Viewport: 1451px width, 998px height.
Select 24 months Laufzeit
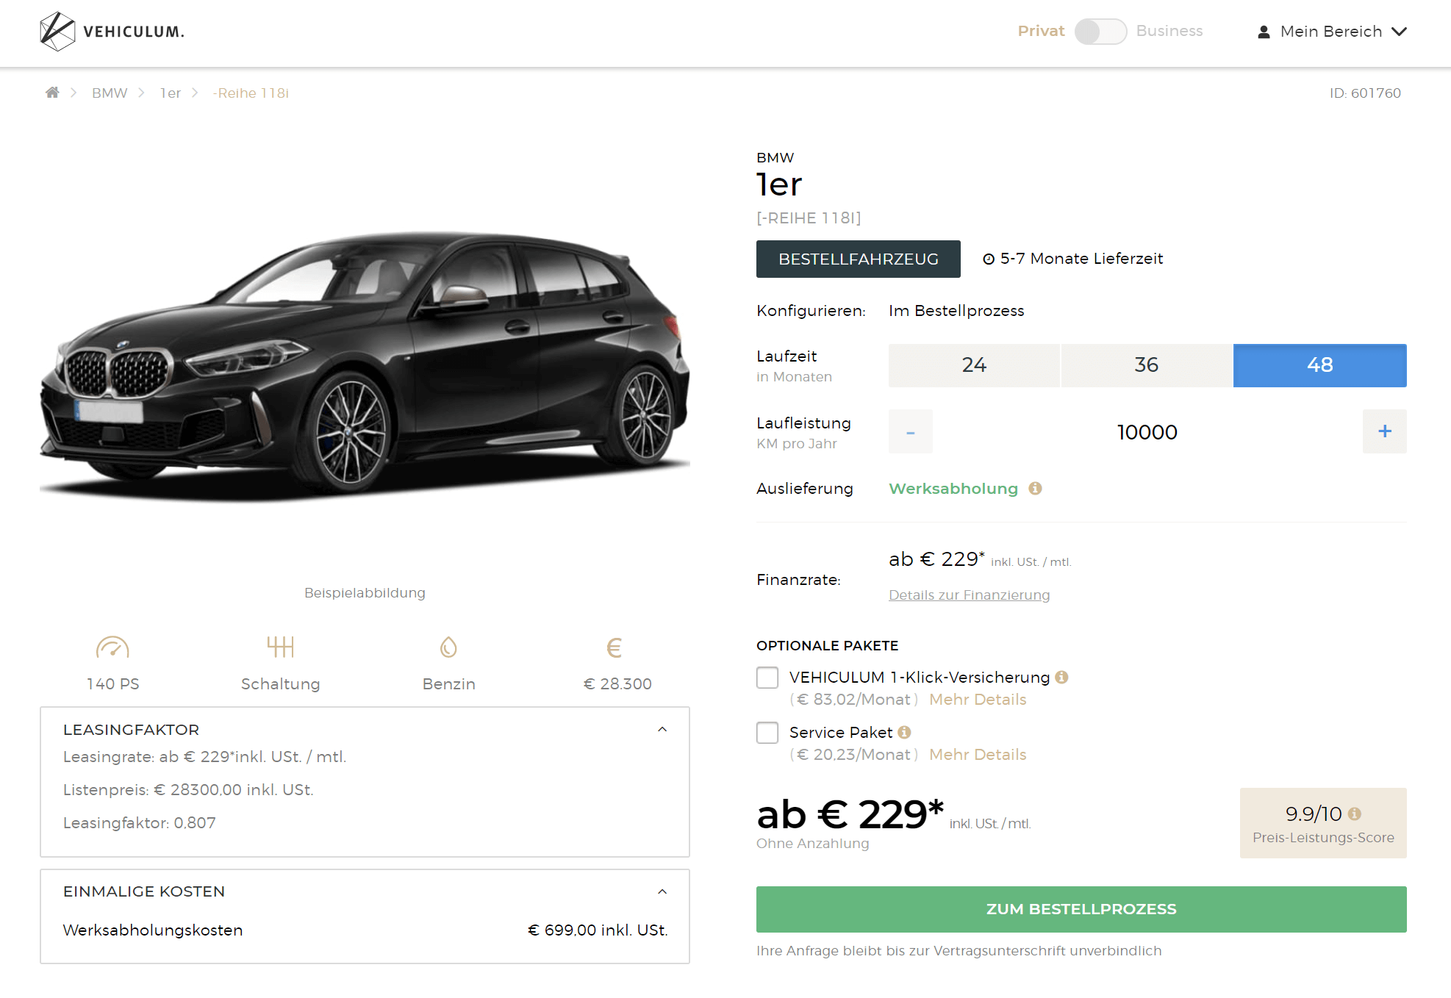tap(974, 365)
